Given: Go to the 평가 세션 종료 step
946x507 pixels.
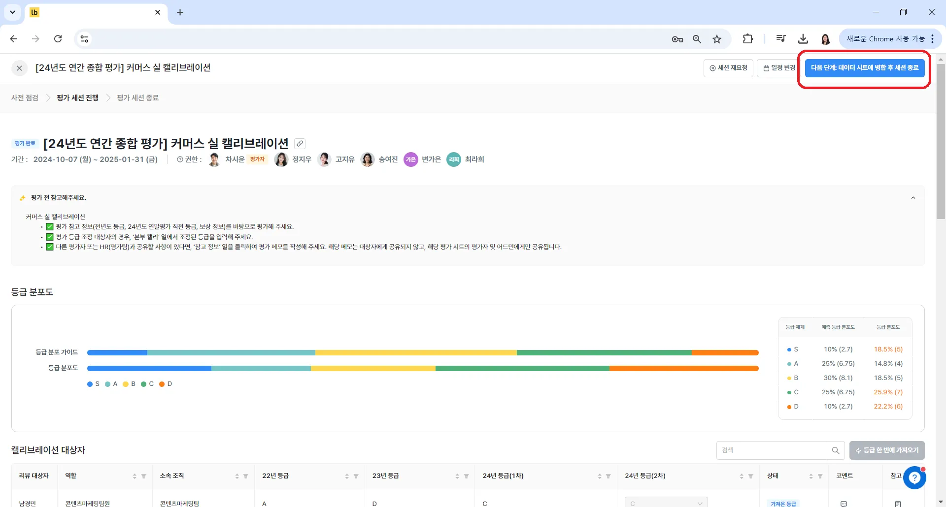Looking at the screenshot, I should 138,98.
